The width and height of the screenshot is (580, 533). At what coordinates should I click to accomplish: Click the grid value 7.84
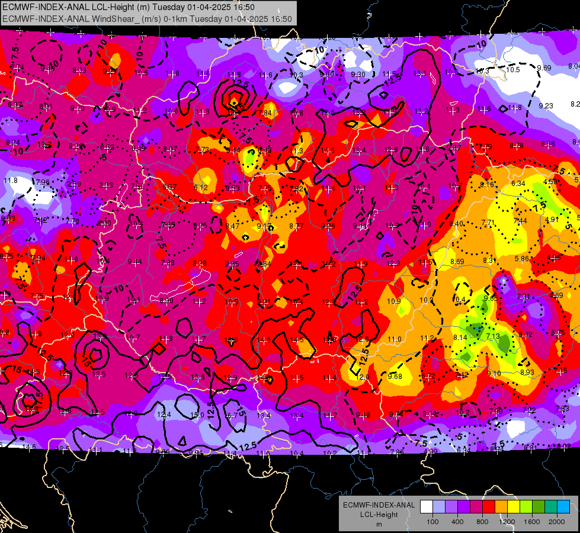(x=265, y=113)
